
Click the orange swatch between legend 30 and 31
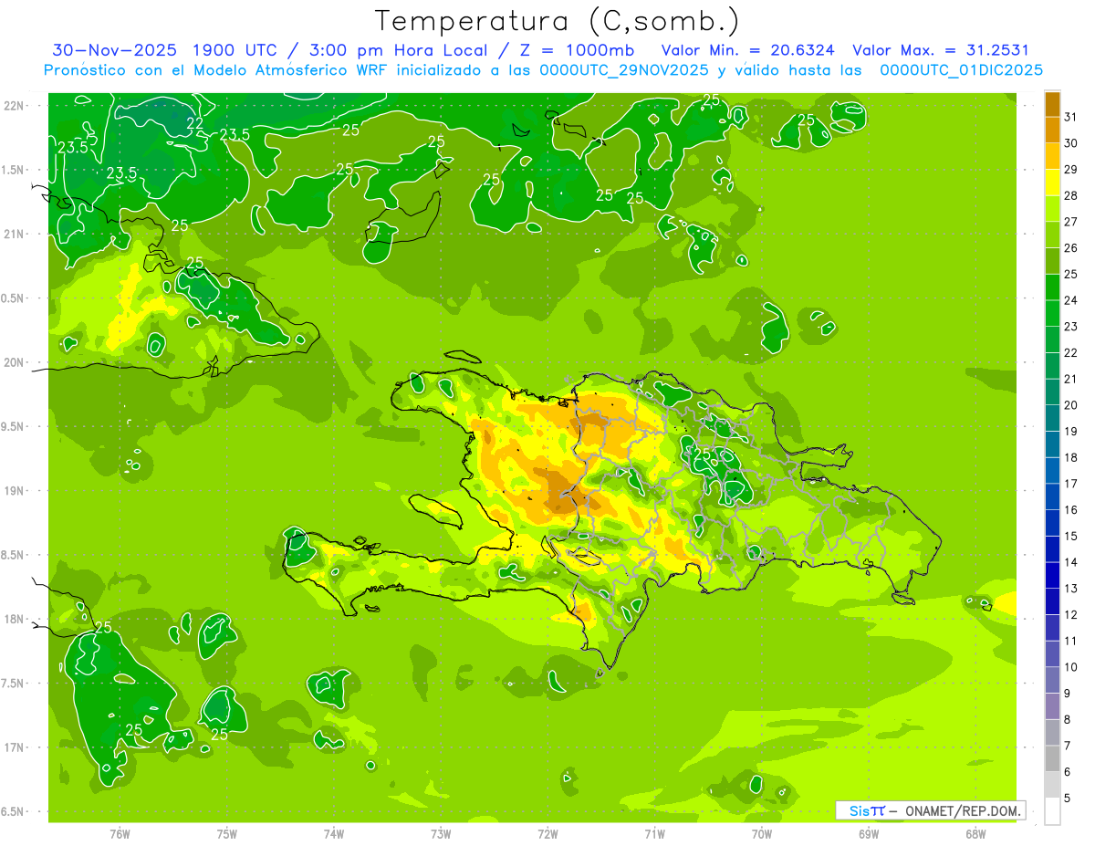(1052, 130)
